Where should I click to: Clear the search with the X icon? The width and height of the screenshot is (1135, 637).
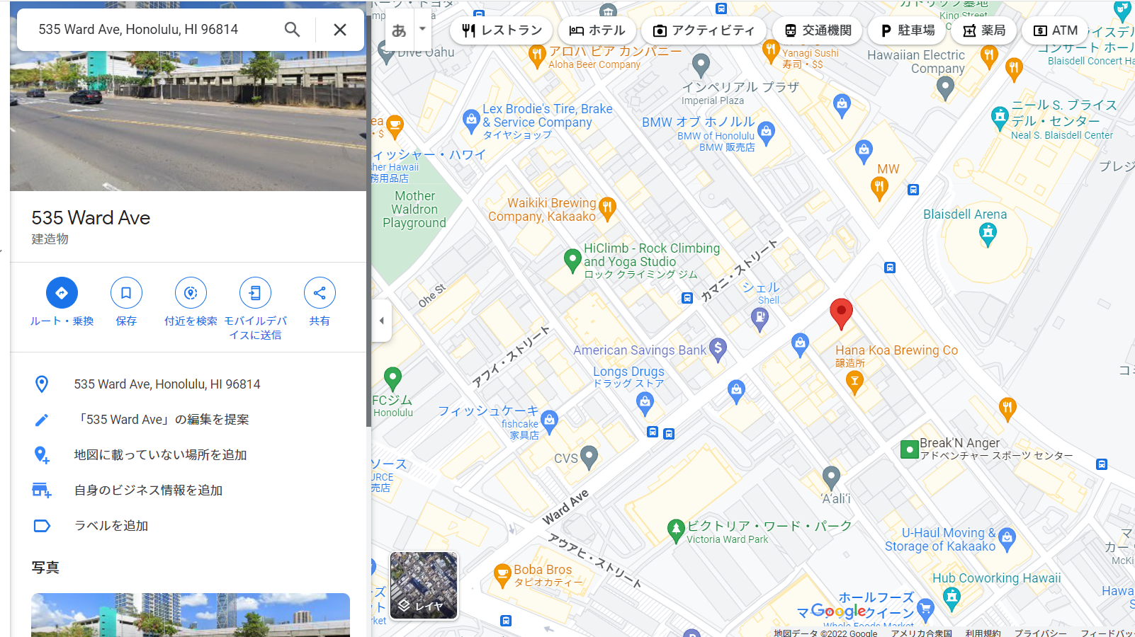tap(340, 30)
